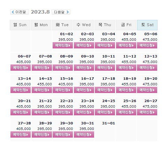Image resolution: width=168 pixels, height=146 pixels.
Task: Click the 예약신청 button for 01~02
Action: pos(63,45)
